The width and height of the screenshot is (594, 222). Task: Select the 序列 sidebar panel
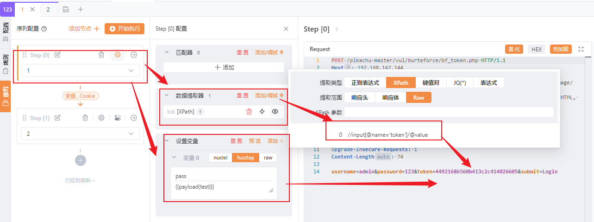click(6, 97)
